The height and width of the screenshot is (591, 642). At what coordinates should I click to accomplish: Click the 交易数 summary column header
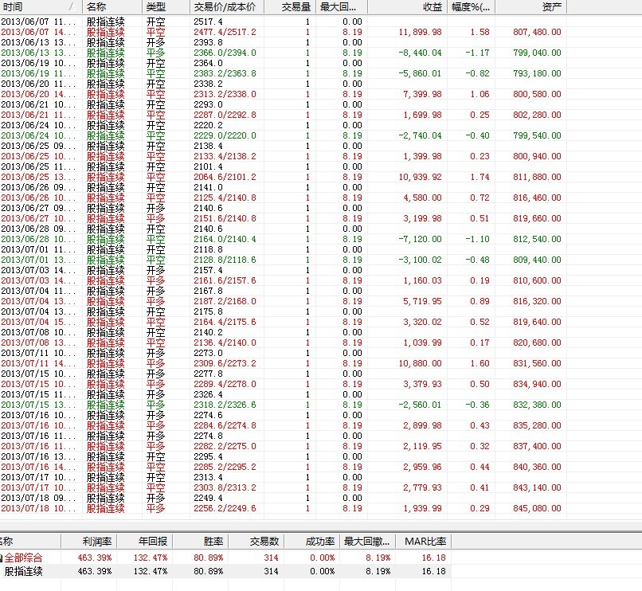(256, 542)
